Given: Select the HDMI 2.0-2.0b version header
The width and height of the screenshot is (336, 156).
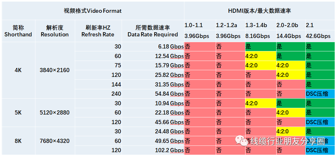Looking at the screenshot, I should [288, 25].
